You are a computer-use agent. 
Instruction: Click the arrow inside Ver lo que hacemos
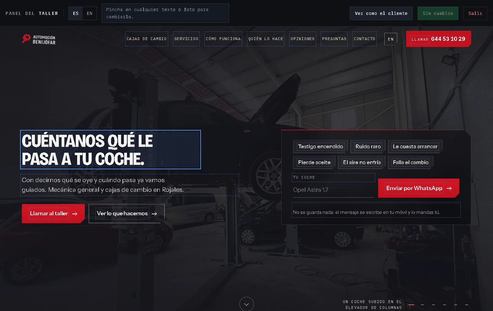click(154, 214)
